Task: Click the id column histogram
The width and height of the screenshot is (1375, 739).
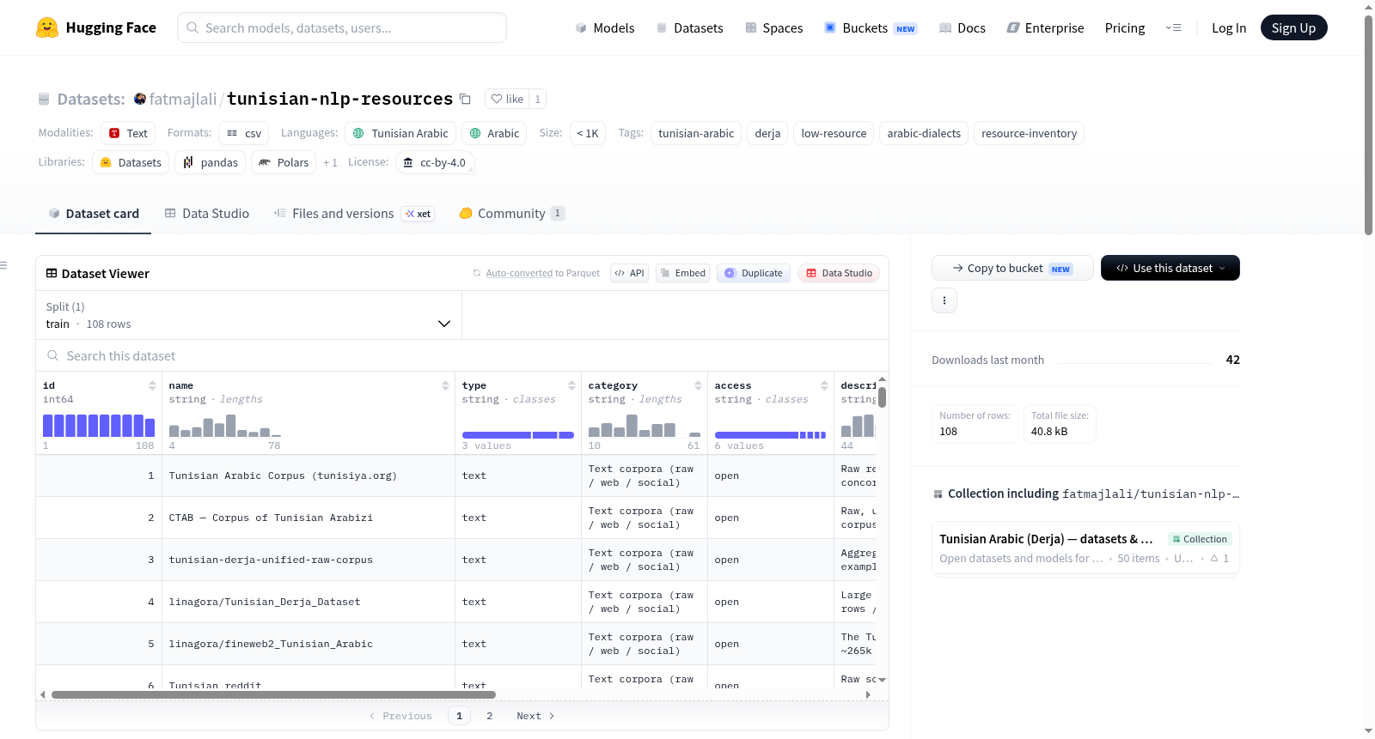Action: pyautogui.click(x=99, y=426)
